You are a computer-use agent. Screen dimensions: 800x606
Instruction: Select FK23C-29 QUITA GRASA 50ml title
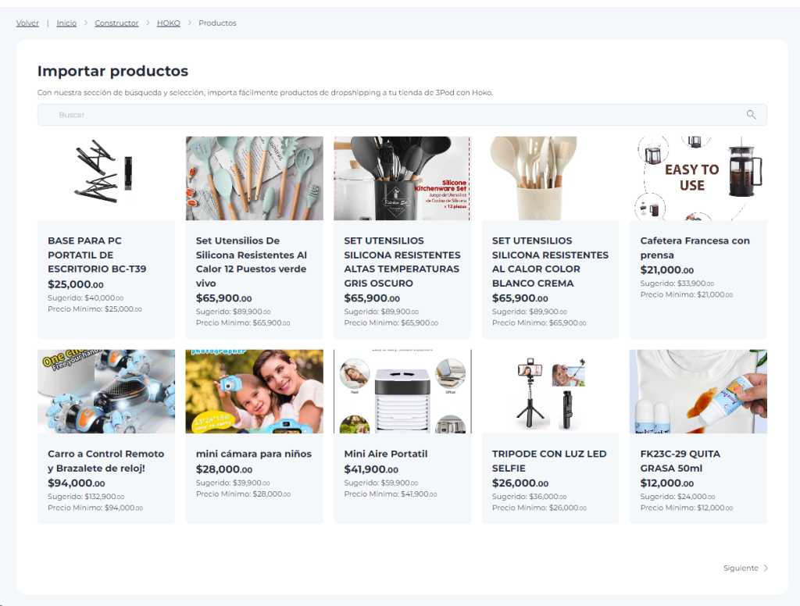pos(680,461)
